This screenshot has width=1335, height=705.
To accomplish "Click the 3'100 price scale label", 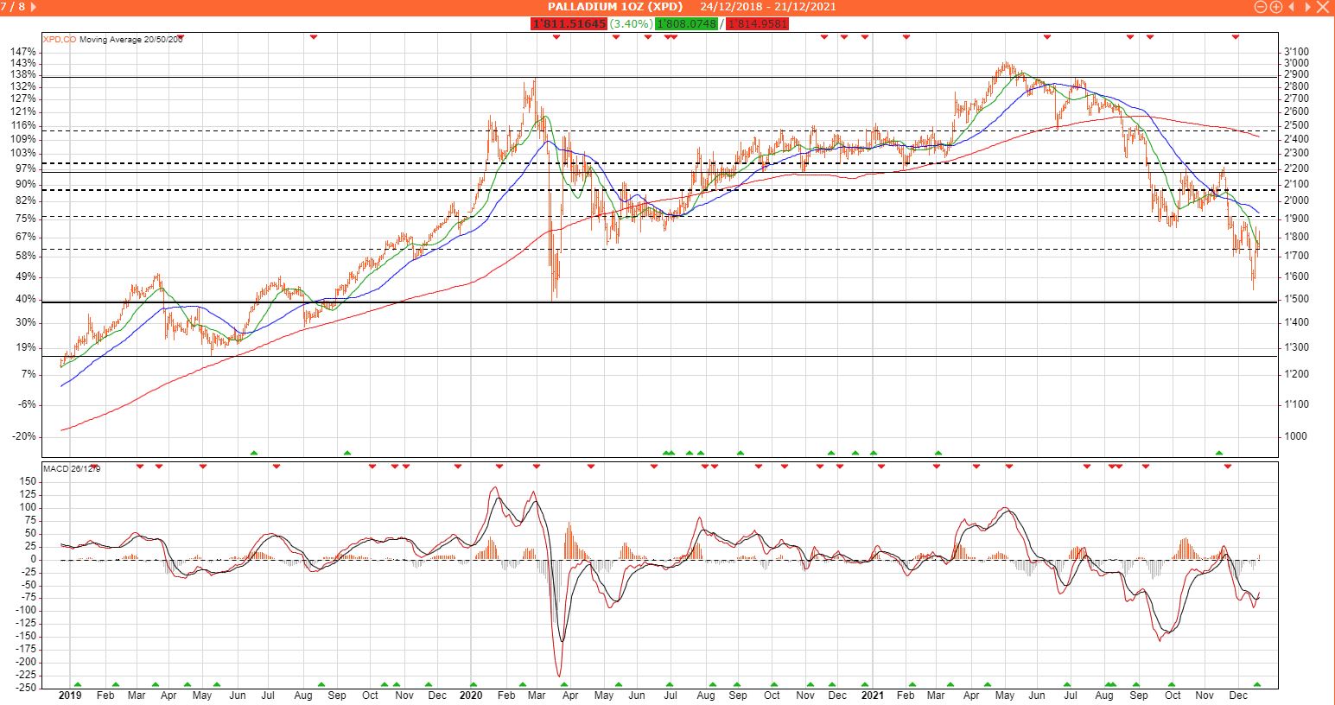I will (x=1296, y=52).
